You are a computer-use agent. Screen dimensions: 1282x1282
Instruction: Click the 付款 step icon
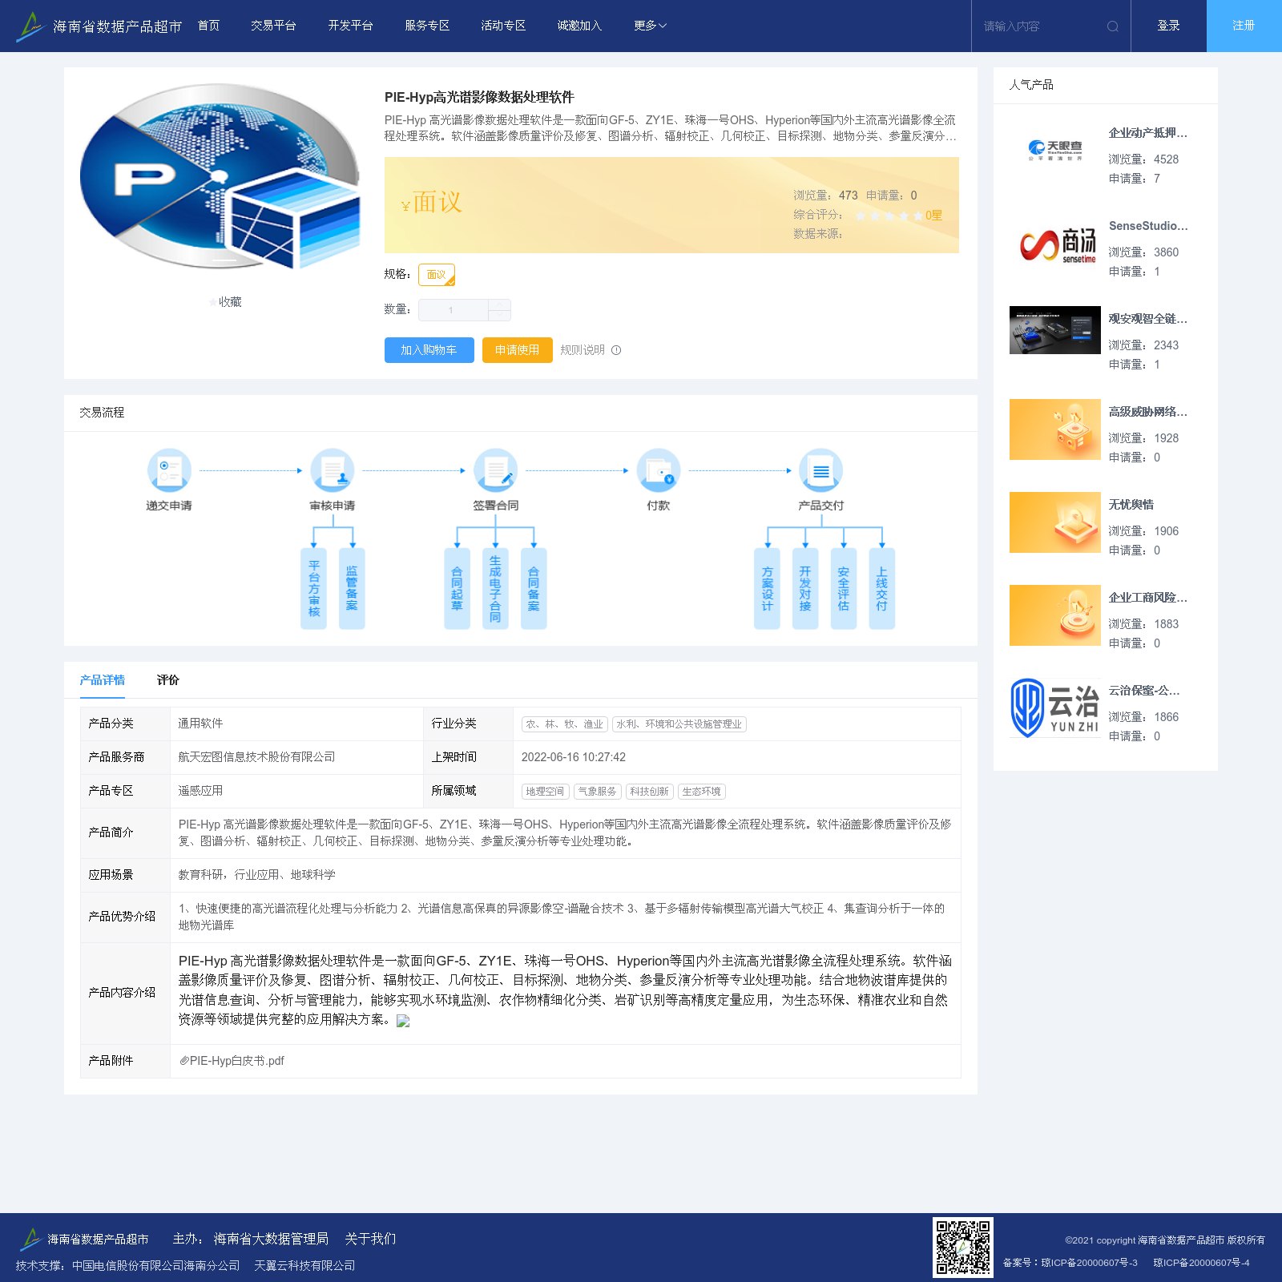pos(659,470)
